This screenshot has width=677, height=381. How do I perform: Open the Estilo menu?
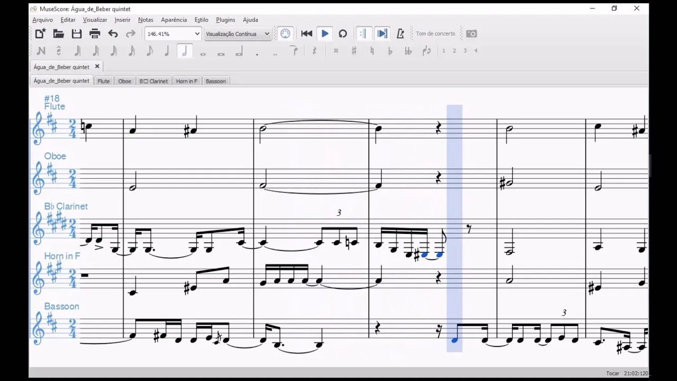[x=202, y=20]
